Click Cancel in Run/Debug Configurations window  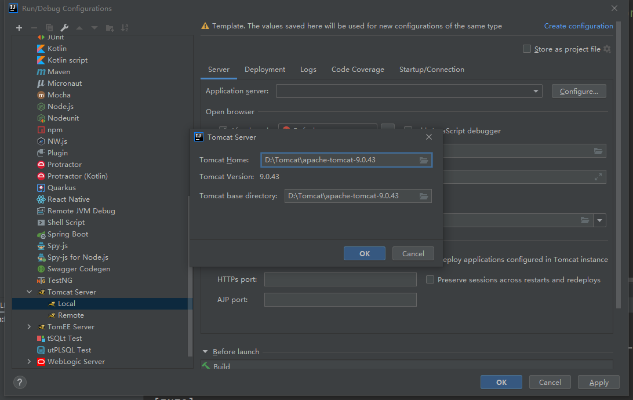(550, 382)
